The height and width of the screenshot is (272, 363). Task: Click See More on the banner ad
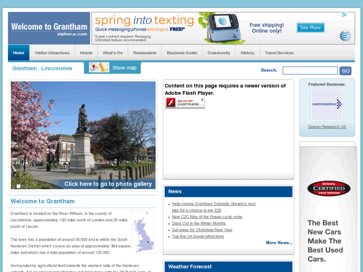[x=311, y=28]
